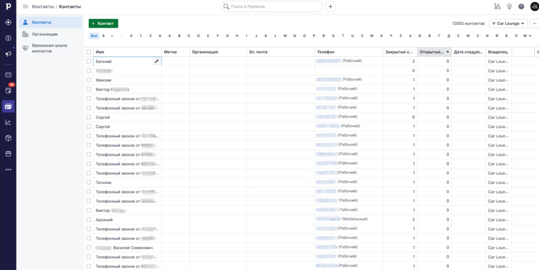Select the Контакты sidebar item
This screenshot has height=270, width=539.
coord(50,22)
